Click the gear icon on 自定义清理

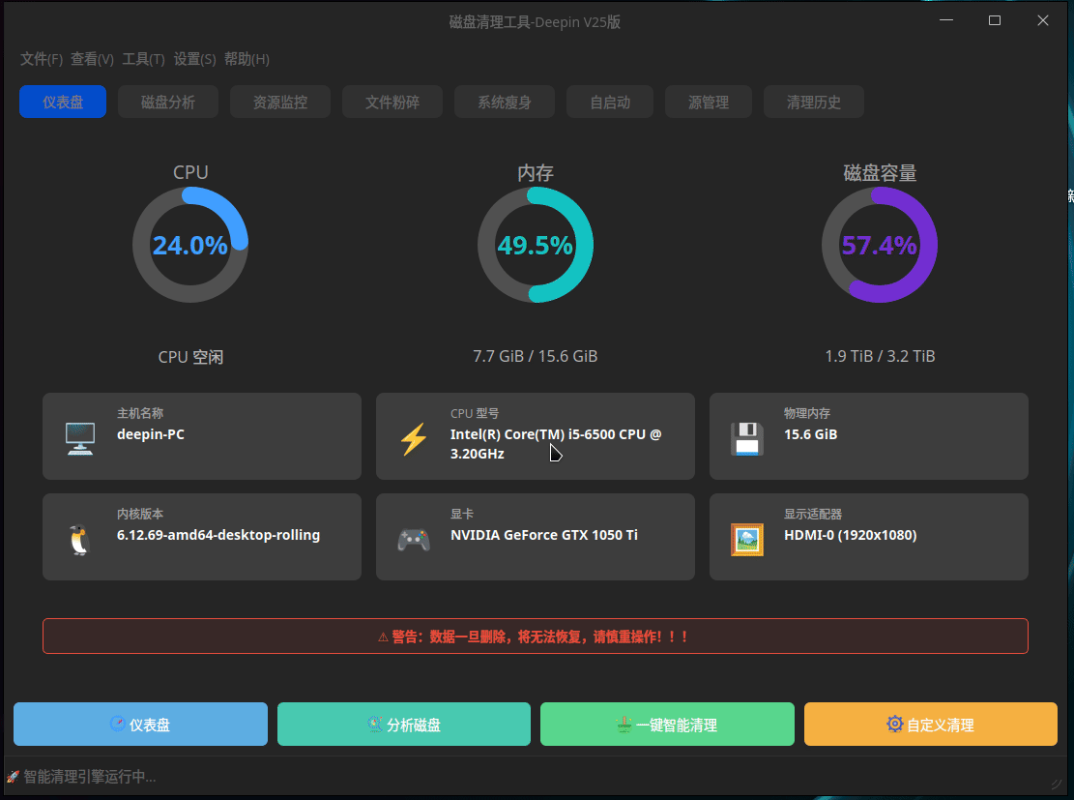click(894, 724)
